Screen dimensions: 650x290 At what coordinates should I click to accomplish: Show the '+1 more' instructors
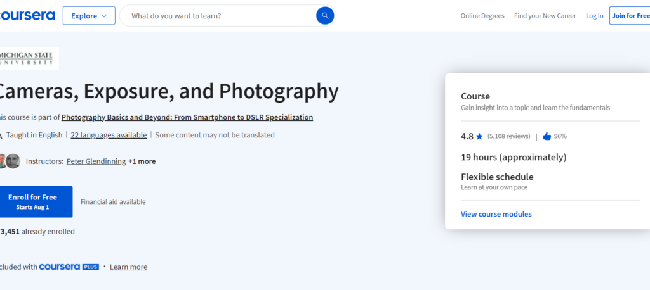[142, 161]
